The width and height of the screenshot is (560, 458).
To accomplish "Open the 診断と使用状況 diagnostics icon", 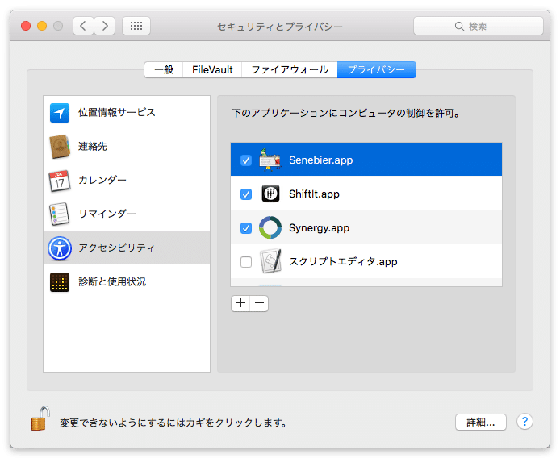I will point(59,282).
